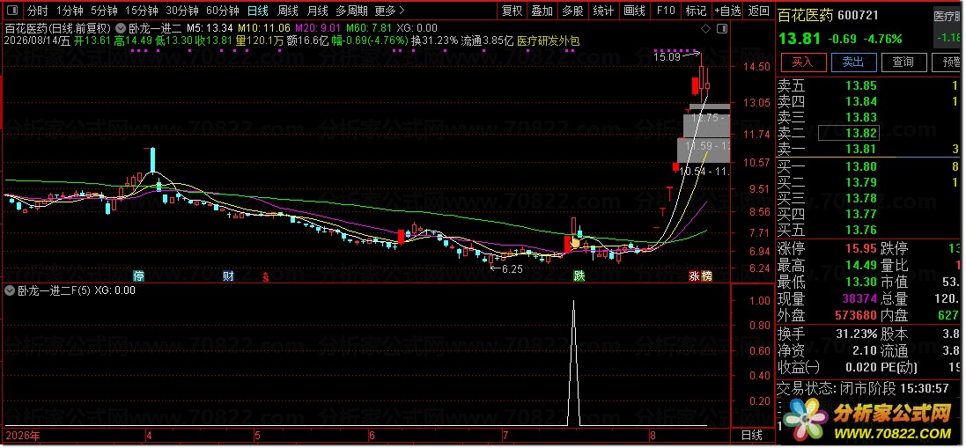966x448 pixels.
Task: Open sub-indicator dropdown beside 卧龙一进二F(5)
Action: click(x=9, y=290)
